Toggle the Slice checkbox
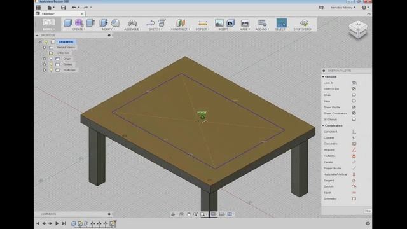This screenshot has height=229, width=407. click(x=354, y=101)
